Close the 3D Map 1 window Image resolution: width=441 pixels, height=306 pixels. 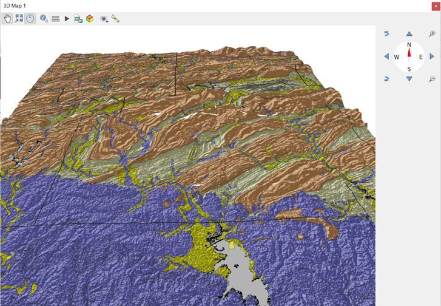436,6
